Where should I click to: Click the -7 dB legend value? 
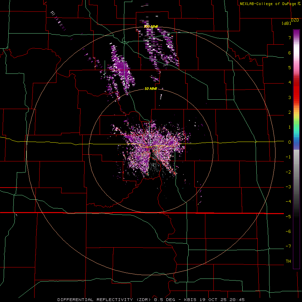tap(288, 246)
